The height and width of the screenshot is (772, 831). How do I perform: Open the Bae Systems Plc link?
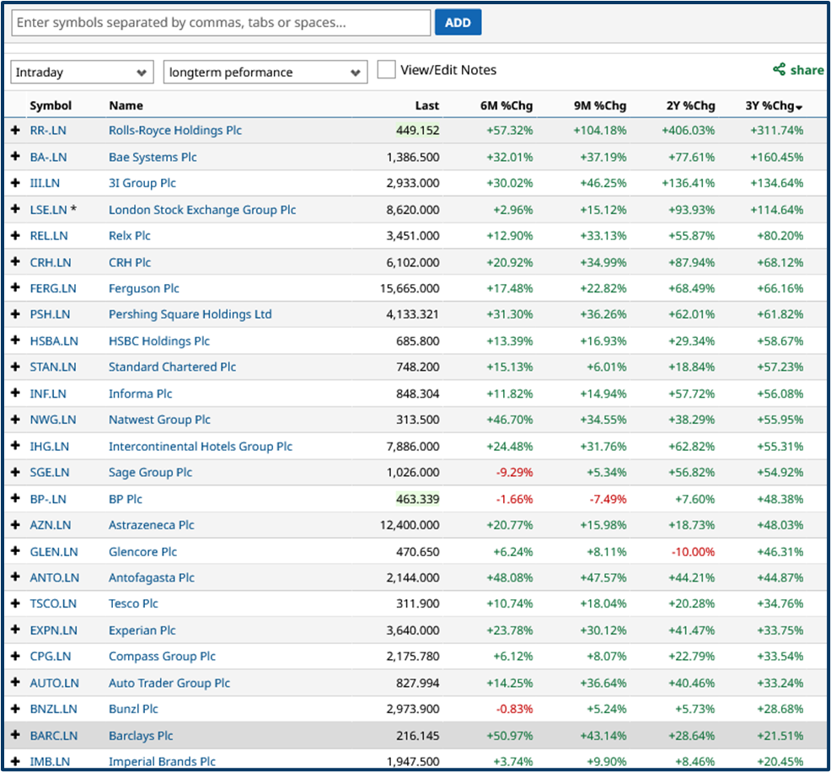pos(152,157)
